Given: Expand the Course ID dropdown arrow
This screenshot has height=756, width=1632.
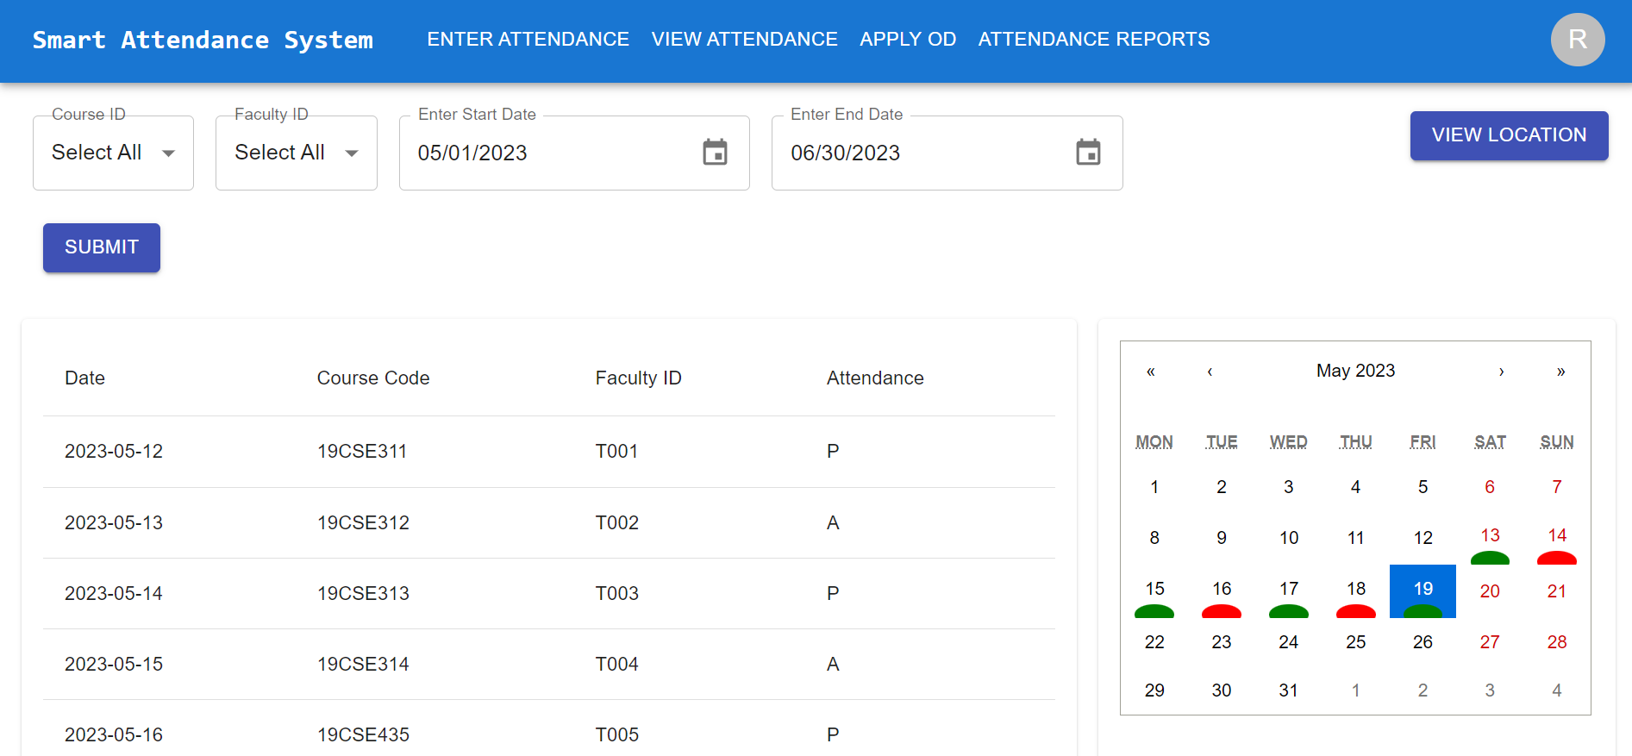Looking at the screenshot, I should click(169, 153).
